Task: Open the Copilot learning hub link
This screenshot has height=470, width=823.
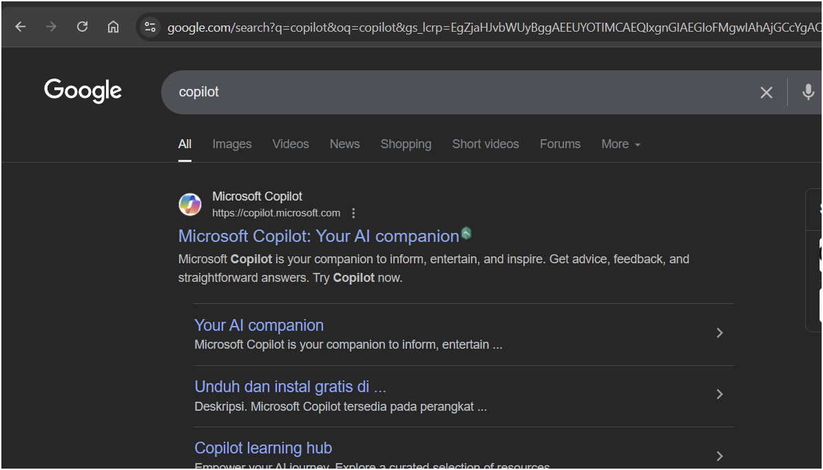Action: (263, 449)
